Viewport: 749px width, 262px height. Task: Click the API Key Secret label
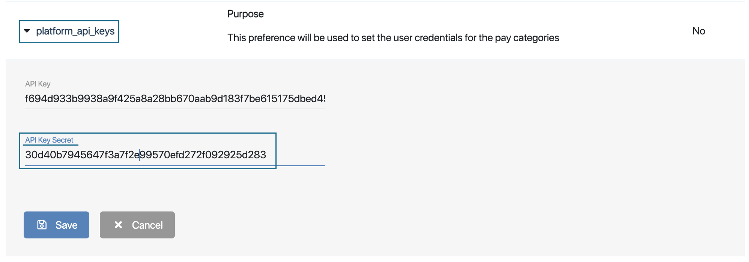pyautogui.click(x=49, y=140)
